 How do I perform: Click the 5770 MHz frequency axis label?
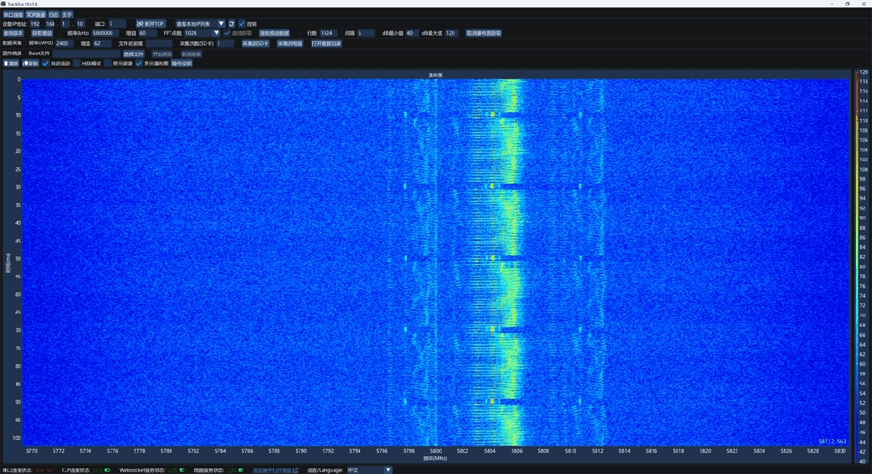pyautogui.click(x=32, y=451)
